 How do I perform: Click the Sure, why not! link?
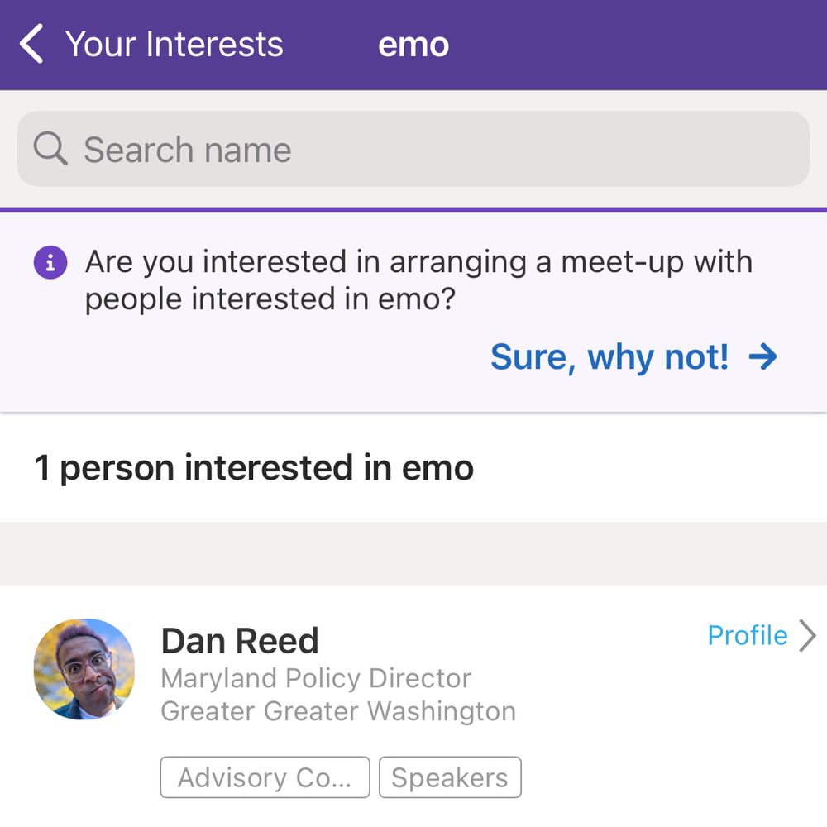(609, 357)
